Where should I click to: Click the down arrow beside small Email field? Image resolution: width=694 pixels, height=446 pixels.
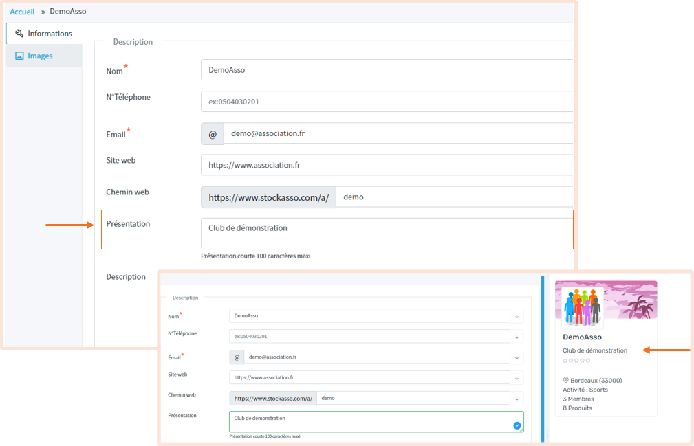(x=517, y=357)
